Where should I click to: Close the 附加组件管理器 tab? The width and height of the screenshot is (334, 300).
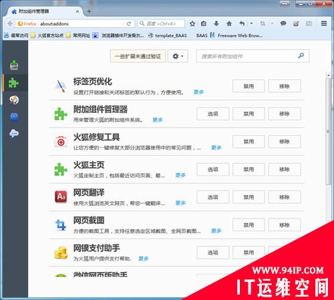click(x=77, y=11)
